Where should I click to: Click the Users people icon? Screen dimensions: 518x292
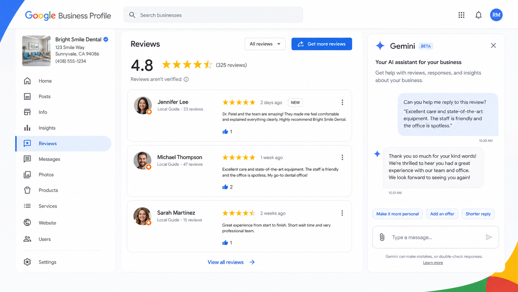(x=27, y=239)
